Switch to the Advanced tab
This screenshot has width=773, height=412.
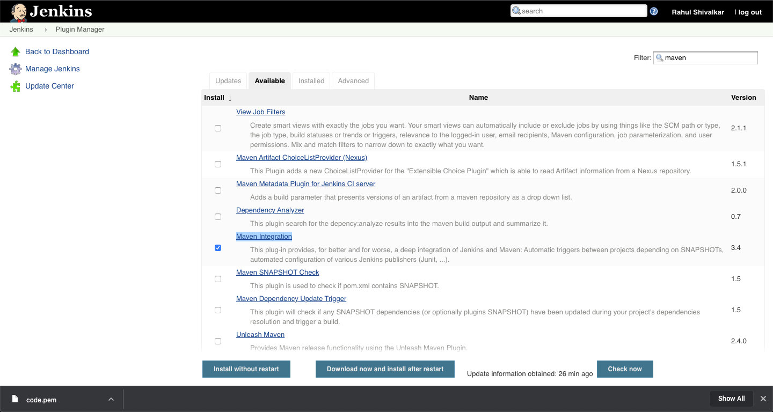(x=353, y=80)
